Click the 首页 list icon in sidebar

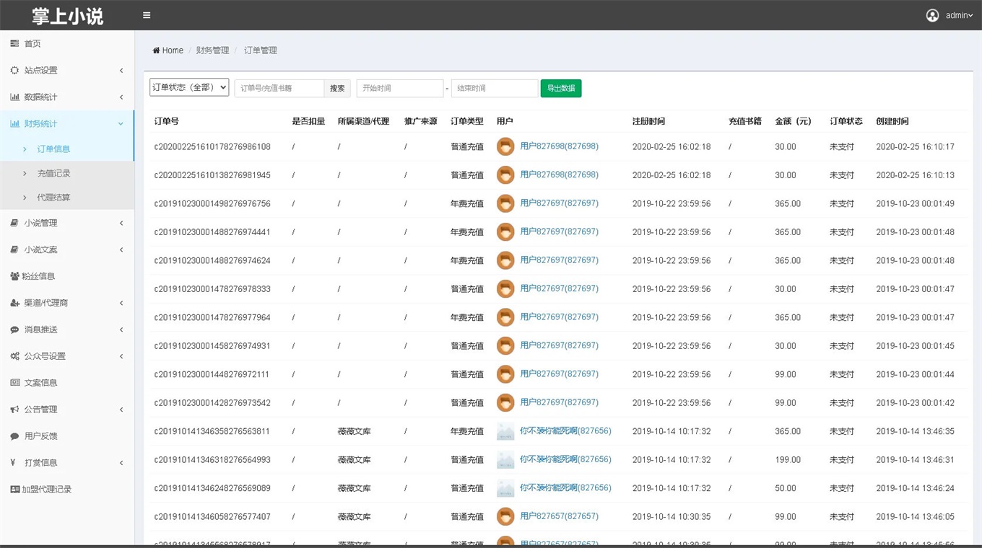tap(14, 43)
